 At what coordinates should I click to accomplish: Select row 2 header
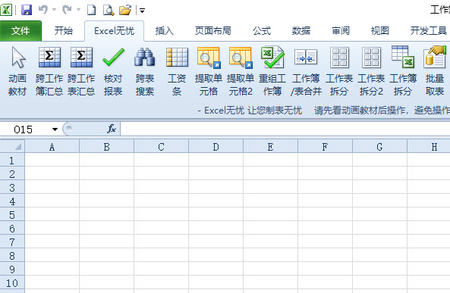tap(12, 174)
